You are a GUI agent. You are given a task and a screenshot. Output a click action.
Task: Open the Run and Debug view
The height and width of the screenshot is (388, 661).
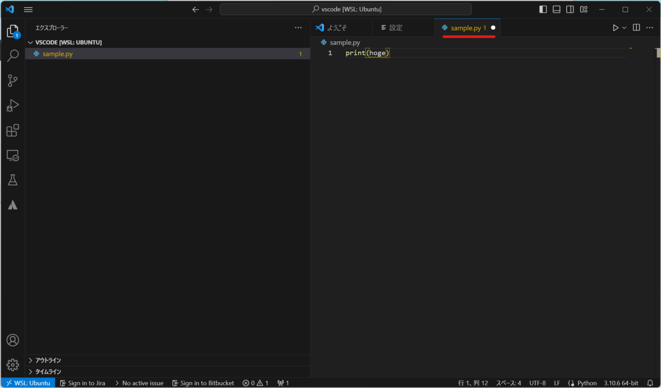coord(13,105)
